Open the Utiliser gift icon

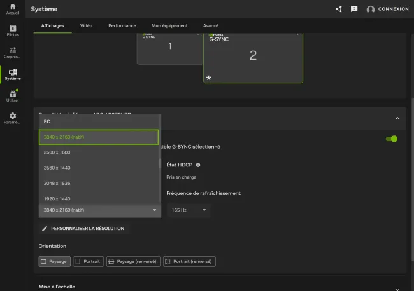(13, 96)
